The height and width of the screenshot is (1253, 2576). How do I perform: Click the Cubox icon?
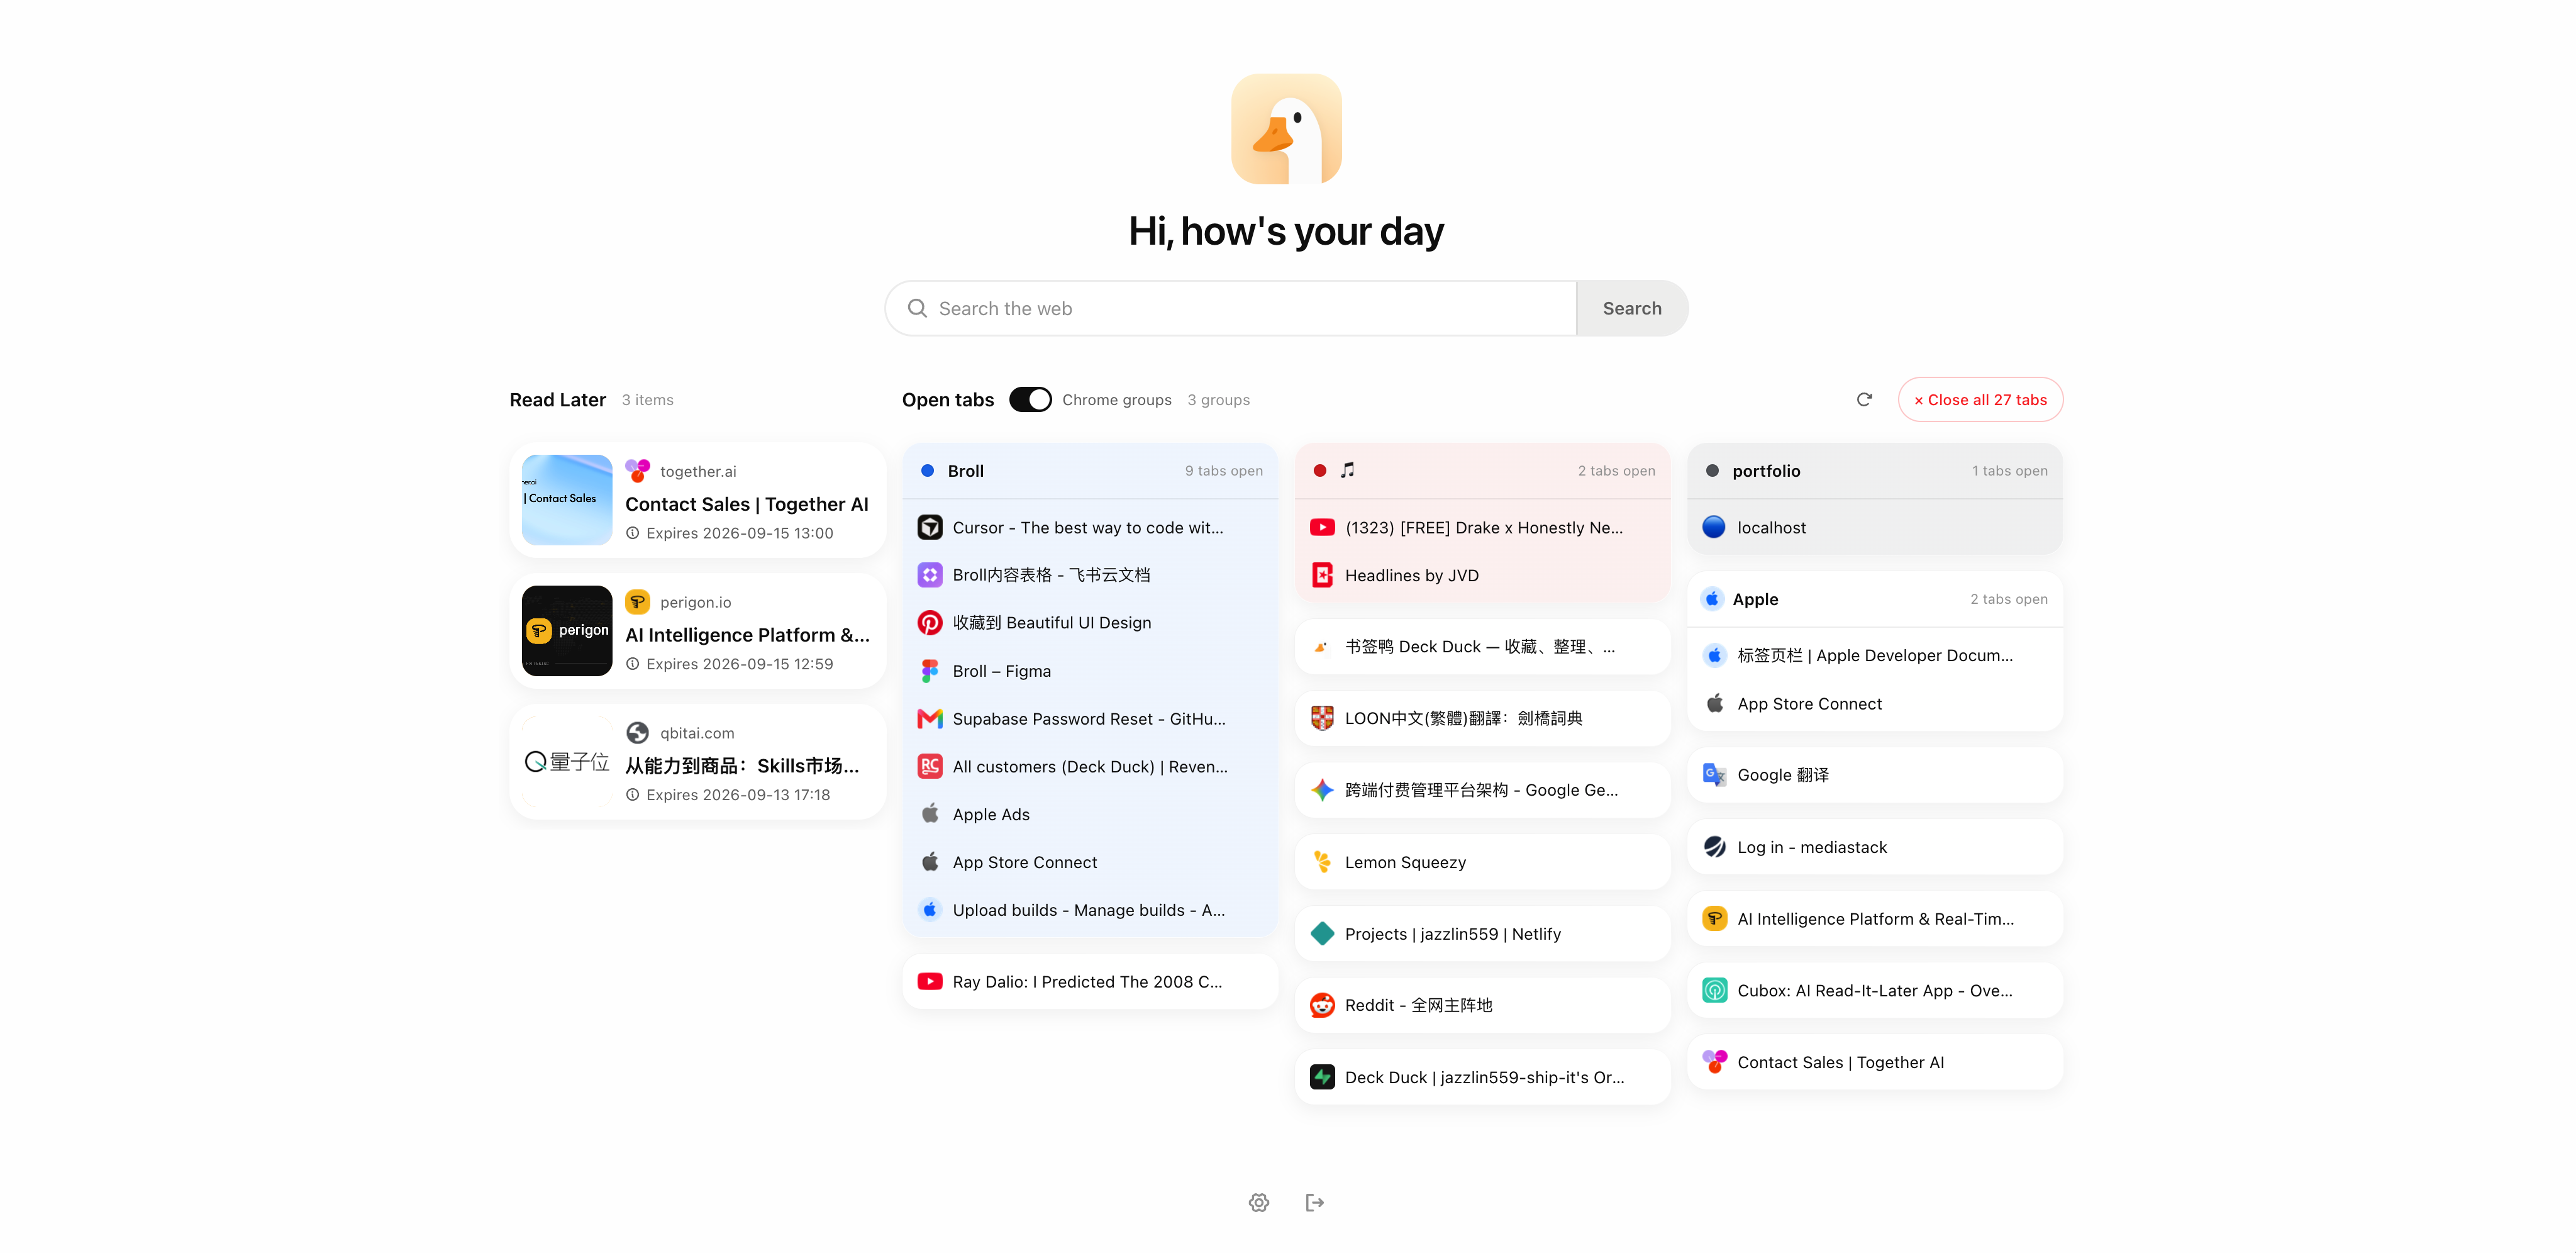(1715, 990)
